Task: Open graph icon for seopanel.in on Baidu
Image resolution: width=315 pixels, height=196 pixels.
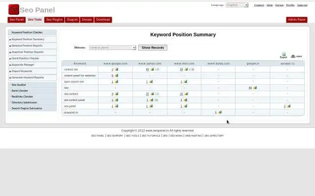Action: [220, 112]
